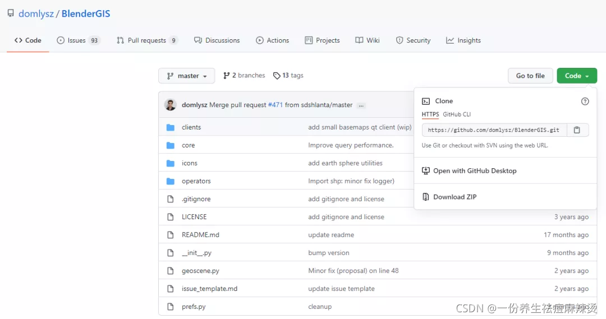Viewport: 606px width, 319px height.
Task: Open the Security tab
Action: tap(413, 40)
